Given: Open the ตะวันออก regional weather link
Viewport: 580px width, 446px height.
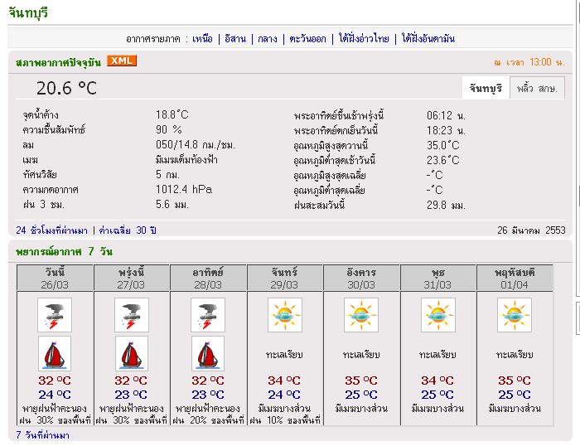Looking at the screenshot, I should coord(307,38).
